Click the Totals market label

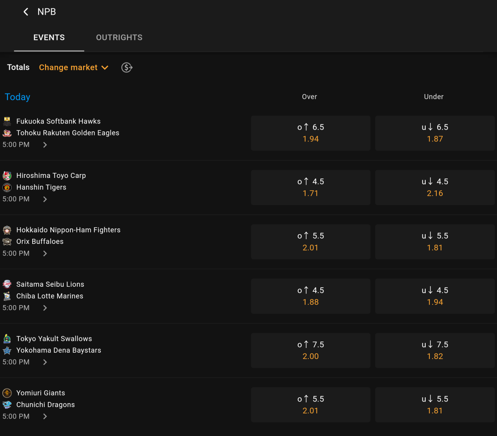coord(18,67)
